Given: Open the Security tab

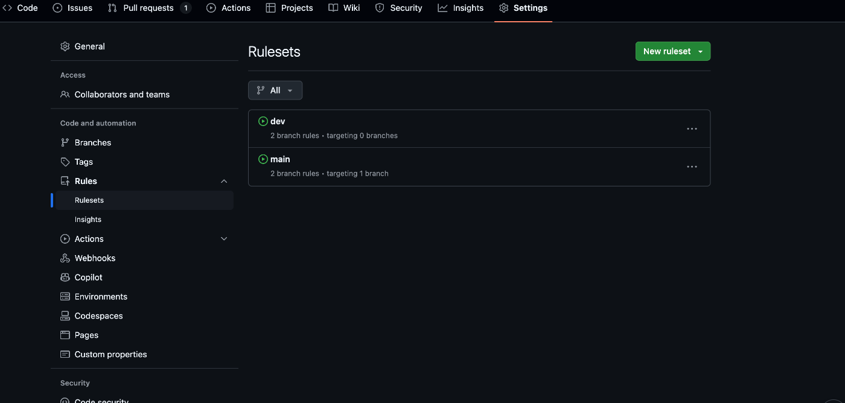Looking at the screenshot, I should click(x=398, y=8).
